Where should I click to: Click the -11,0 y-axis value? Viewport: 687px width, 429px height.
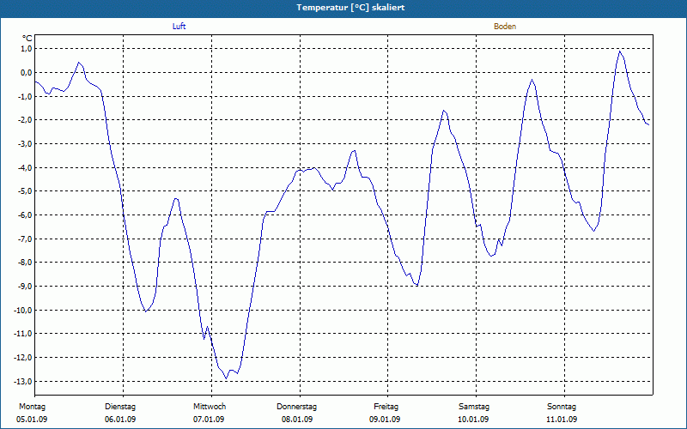(23, 334)
